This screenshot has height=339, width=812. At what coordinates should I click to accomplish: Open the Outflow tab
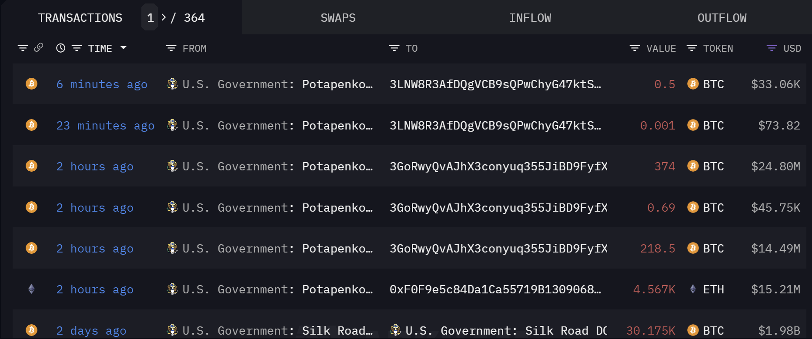722,18
